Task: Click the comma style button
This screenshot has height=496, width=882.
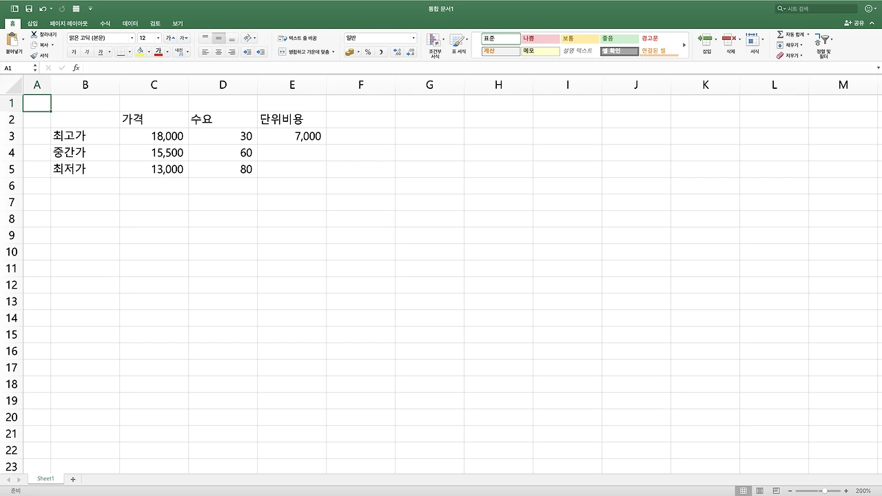Action: tap(381, 52)
